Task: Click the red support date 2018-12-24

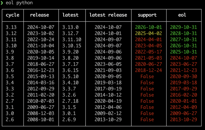Action: coord(148,70)
